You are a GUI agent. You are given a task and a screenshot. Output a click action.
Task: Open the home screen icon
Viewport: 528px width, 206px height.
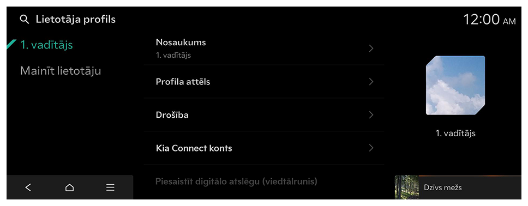tap(69, 187)
